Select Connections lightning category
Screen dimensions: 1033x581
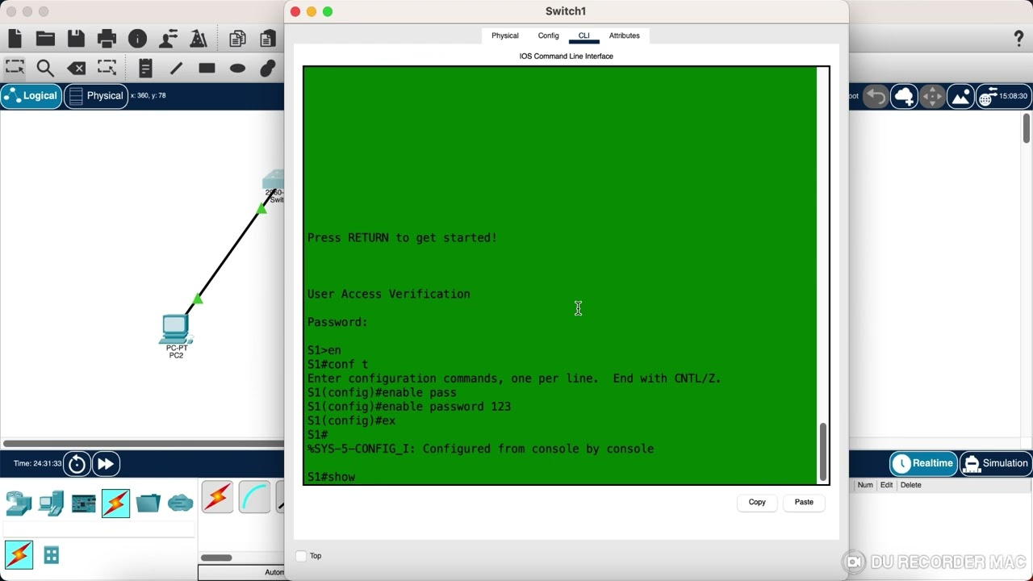tap(115, 504)
